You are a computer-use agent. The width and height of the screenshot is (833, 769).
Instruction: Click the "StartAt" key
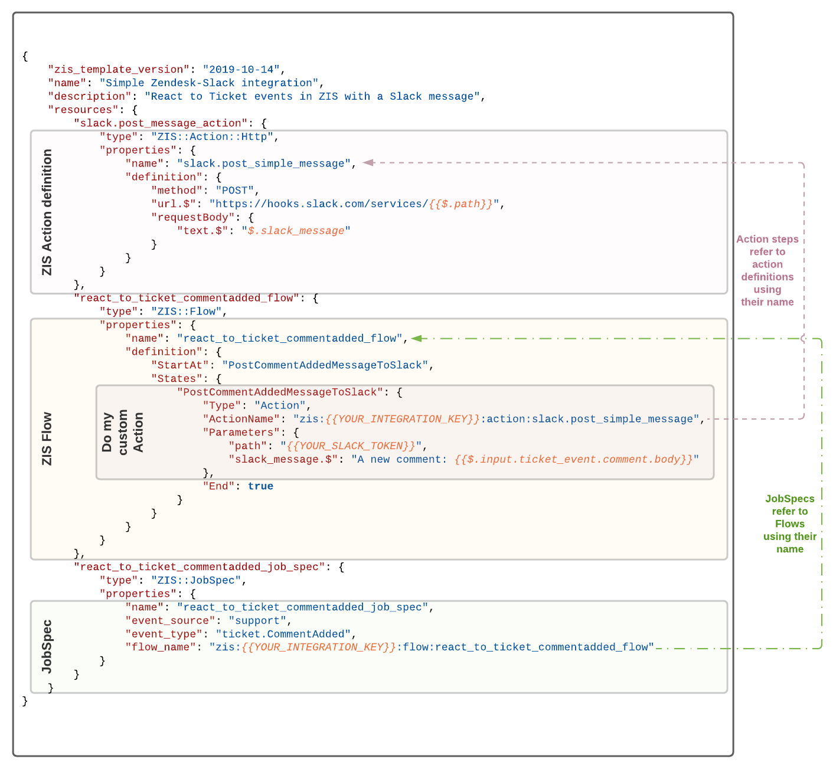tap(180, 365)
